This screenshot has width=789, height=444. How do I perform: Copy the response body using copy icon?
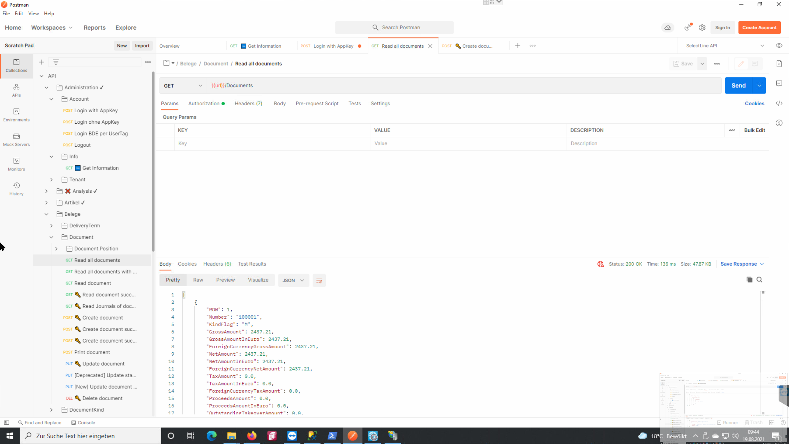point(749,280)
